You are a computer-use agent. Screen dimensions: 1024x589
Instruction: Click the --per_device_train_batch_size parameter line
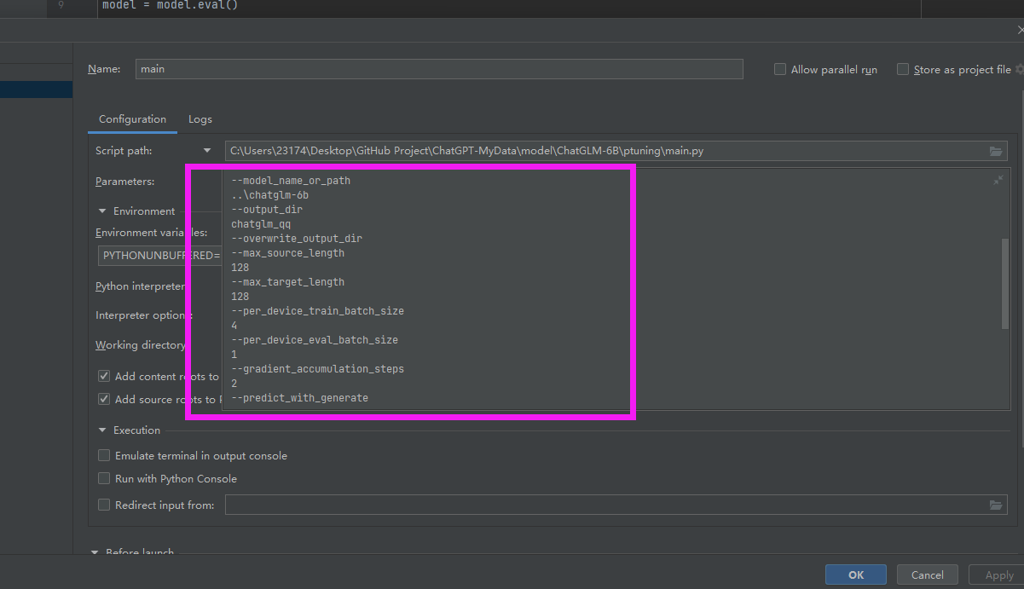pos(317,311)
